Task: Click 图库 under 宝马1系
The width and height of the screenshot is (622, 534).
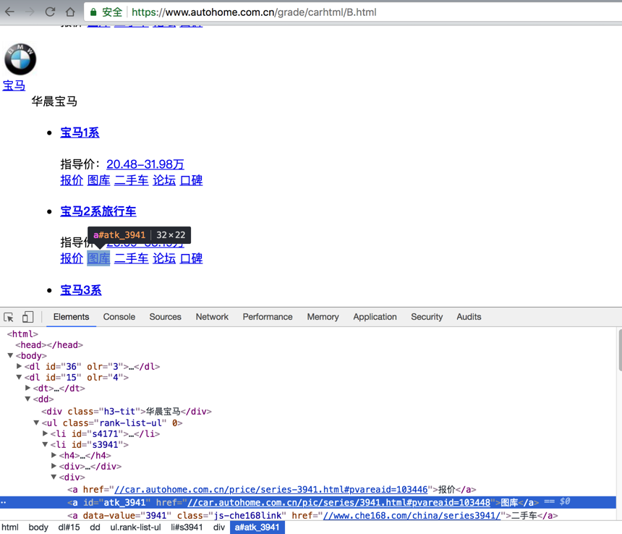Action: pos(98,180)
